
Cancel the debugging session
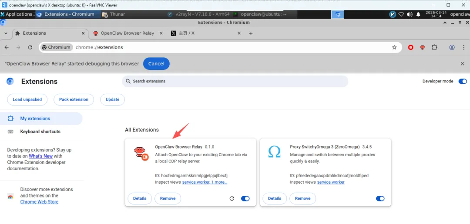pos(156,64)
